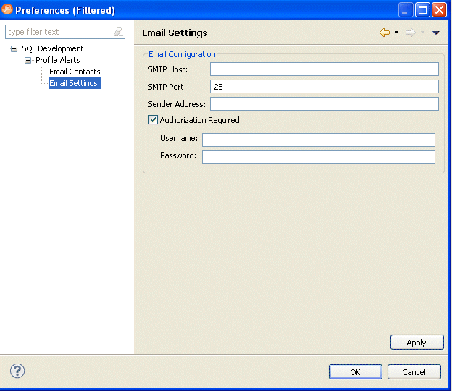Uncheck the Authorization Required checkbox
Screen dimensions: 452x391
click(153, 120)
